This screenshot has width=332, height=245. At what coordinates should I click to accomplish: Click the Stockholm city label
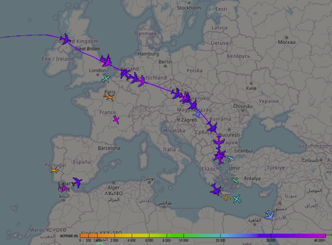pos(189,8)
